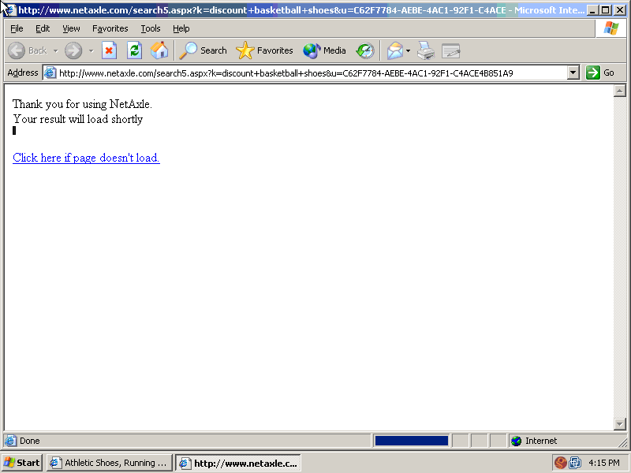Expand the address bar dropdown list
The height and width of the screenshot is (473, 631).
(573, 73)
